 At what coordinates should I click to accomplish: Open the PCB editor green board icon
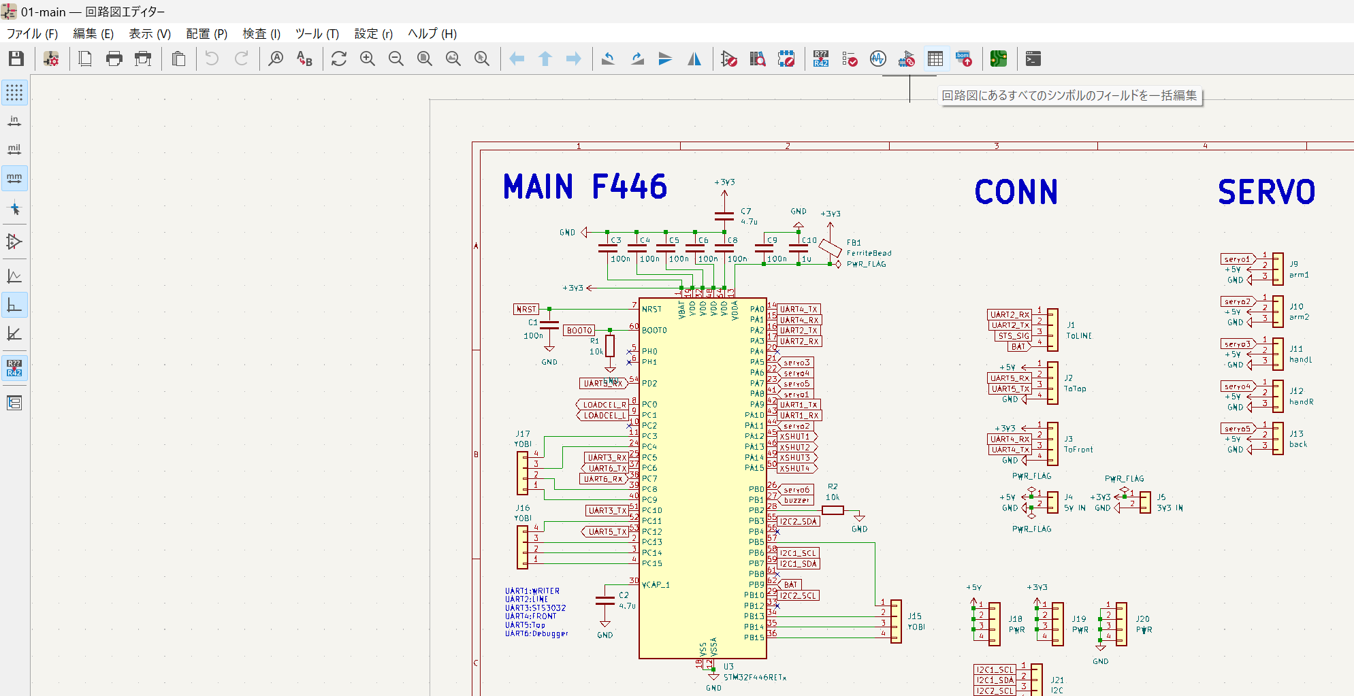point(999,59)
